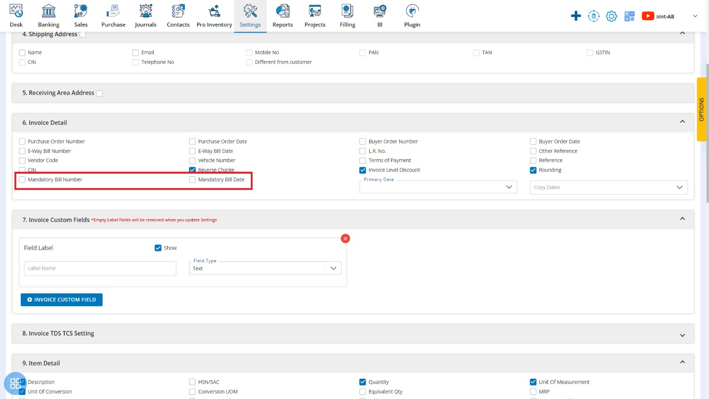Tick the Different from customer checkbox
Image resolution: width=709 pixels, height=399 pixels.
click(x=249, y=62)
